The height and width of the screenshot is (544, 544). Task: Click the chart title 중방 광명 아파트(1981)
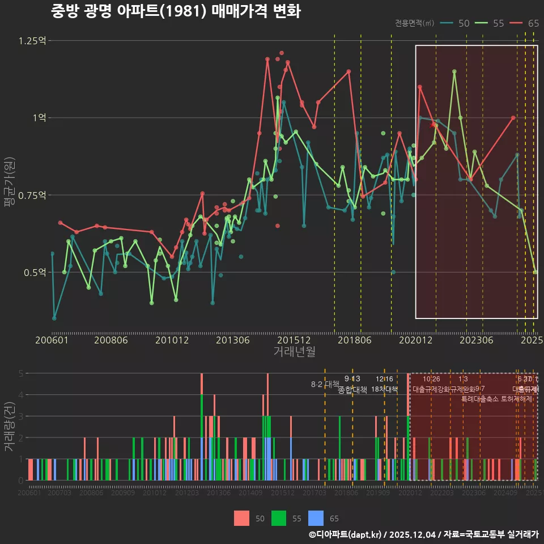[x=176, y=11]
